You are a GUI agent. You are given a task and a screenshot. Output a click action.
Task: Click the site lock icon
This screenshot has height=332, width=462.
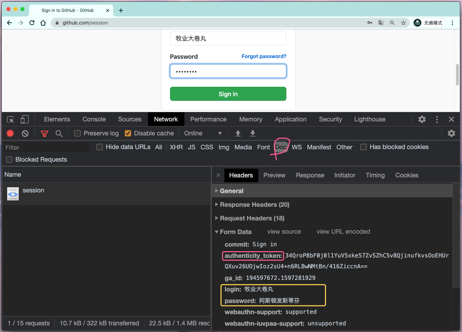click(57, 23)
